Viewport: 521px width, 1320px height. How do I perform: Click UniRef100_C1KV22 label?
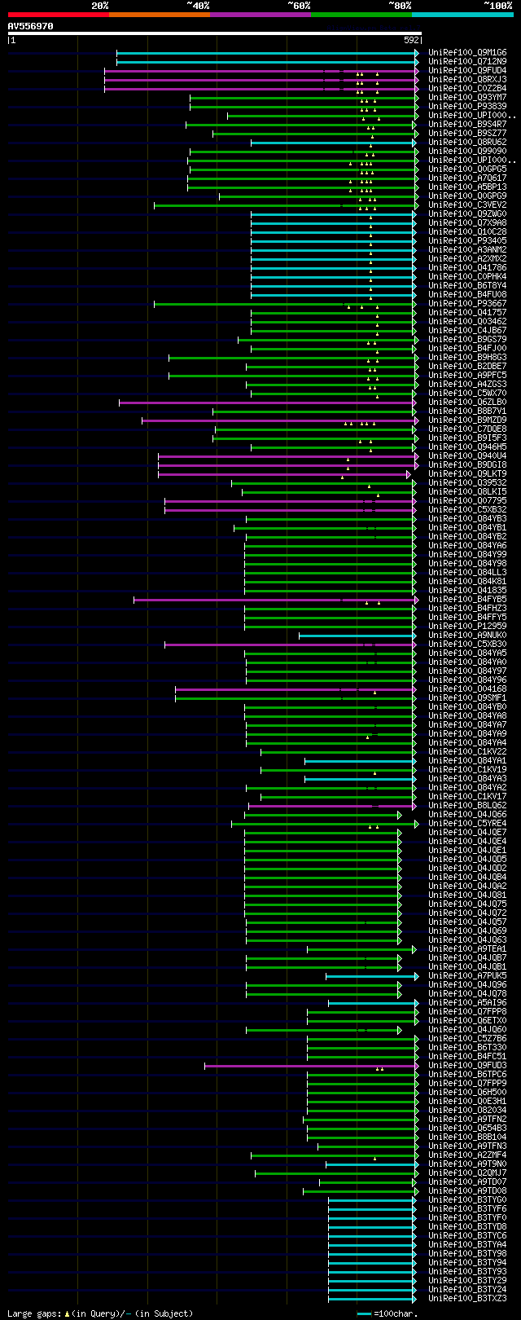[x=467, y=752]
